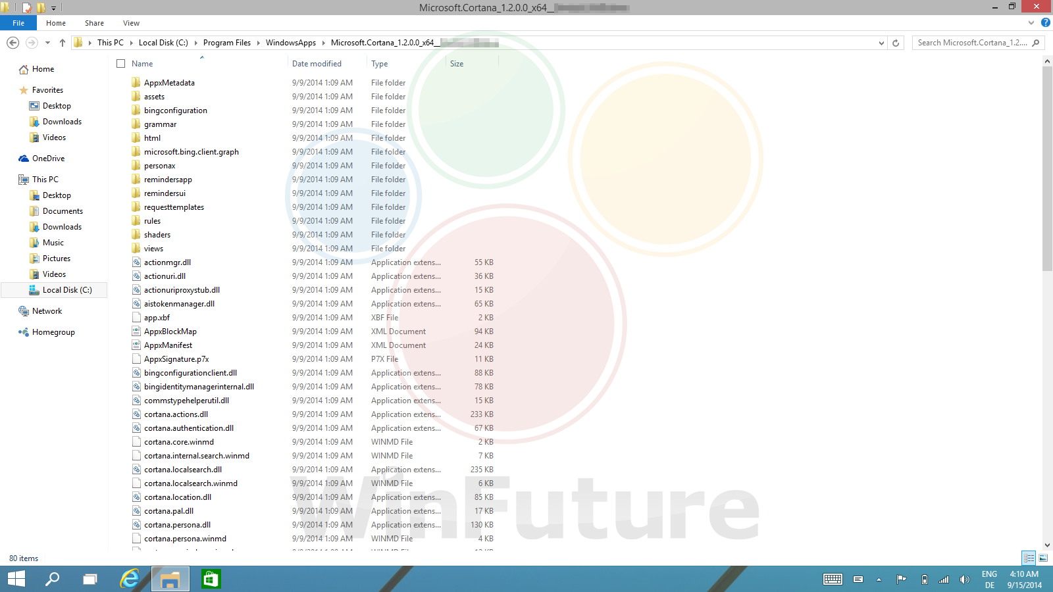Select Home in the navigation pane
Image resolution: width=1053 pixels, height=592 pixels.
pyautogui.click(x=43, y=69)
